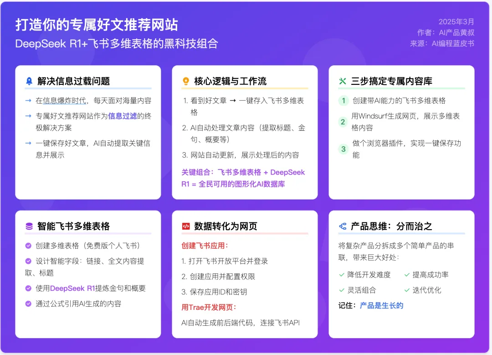Click author line 作者：AI产品黄叔
Image resolution: width=492 pixels, height=355 pixels.
click(x=446, y=33)
